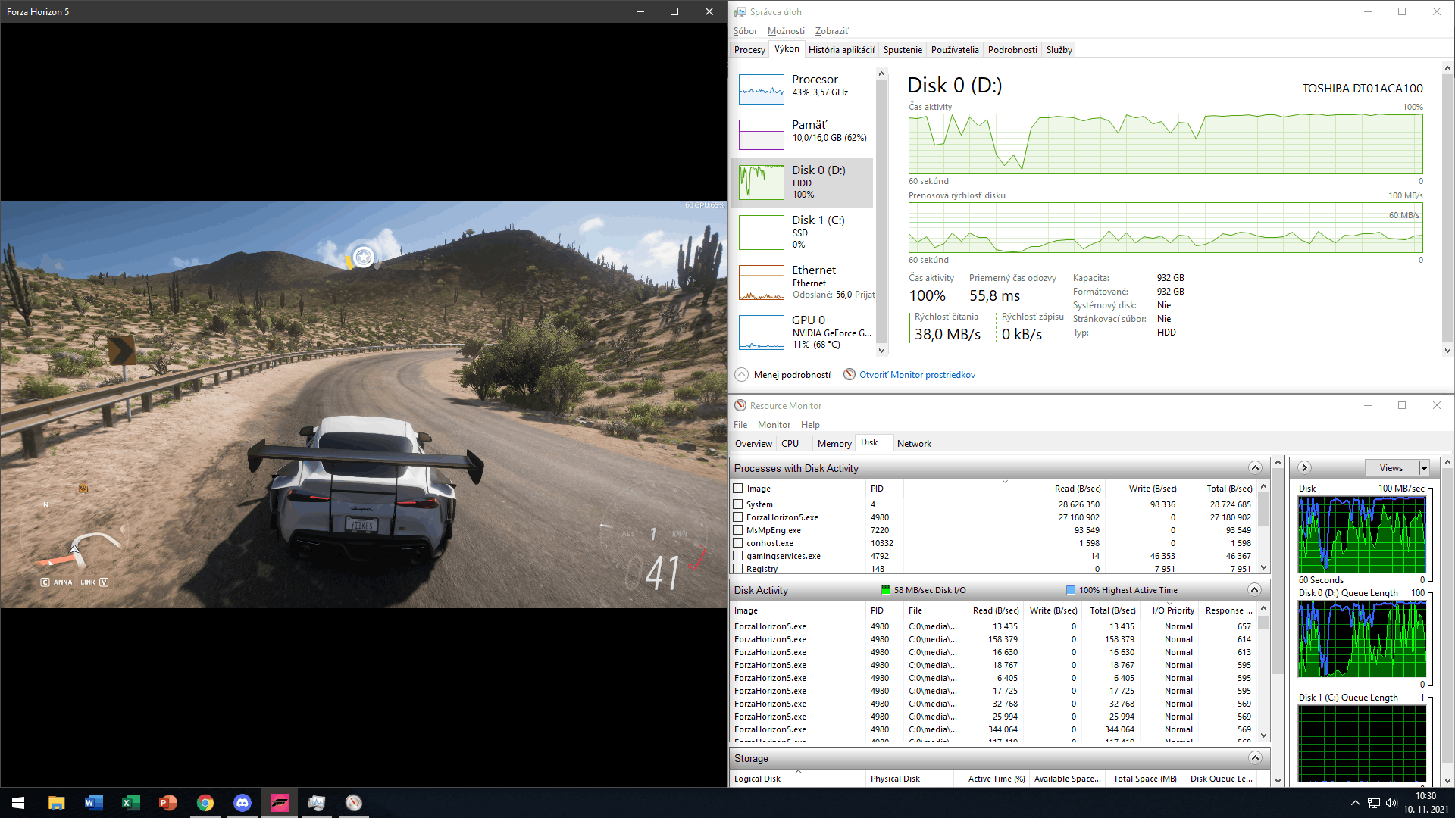Switch to the Network tab
Viewport: 1455px width, 818px height.
point(914,444)
